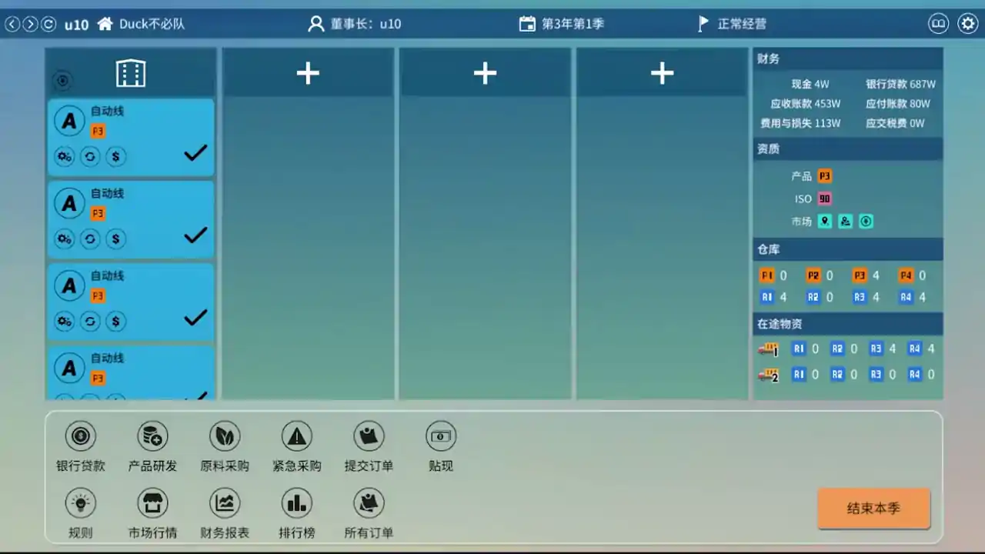
Task: Toggle the checkmark on second 自动线 card
Action: tap(195, 235)
